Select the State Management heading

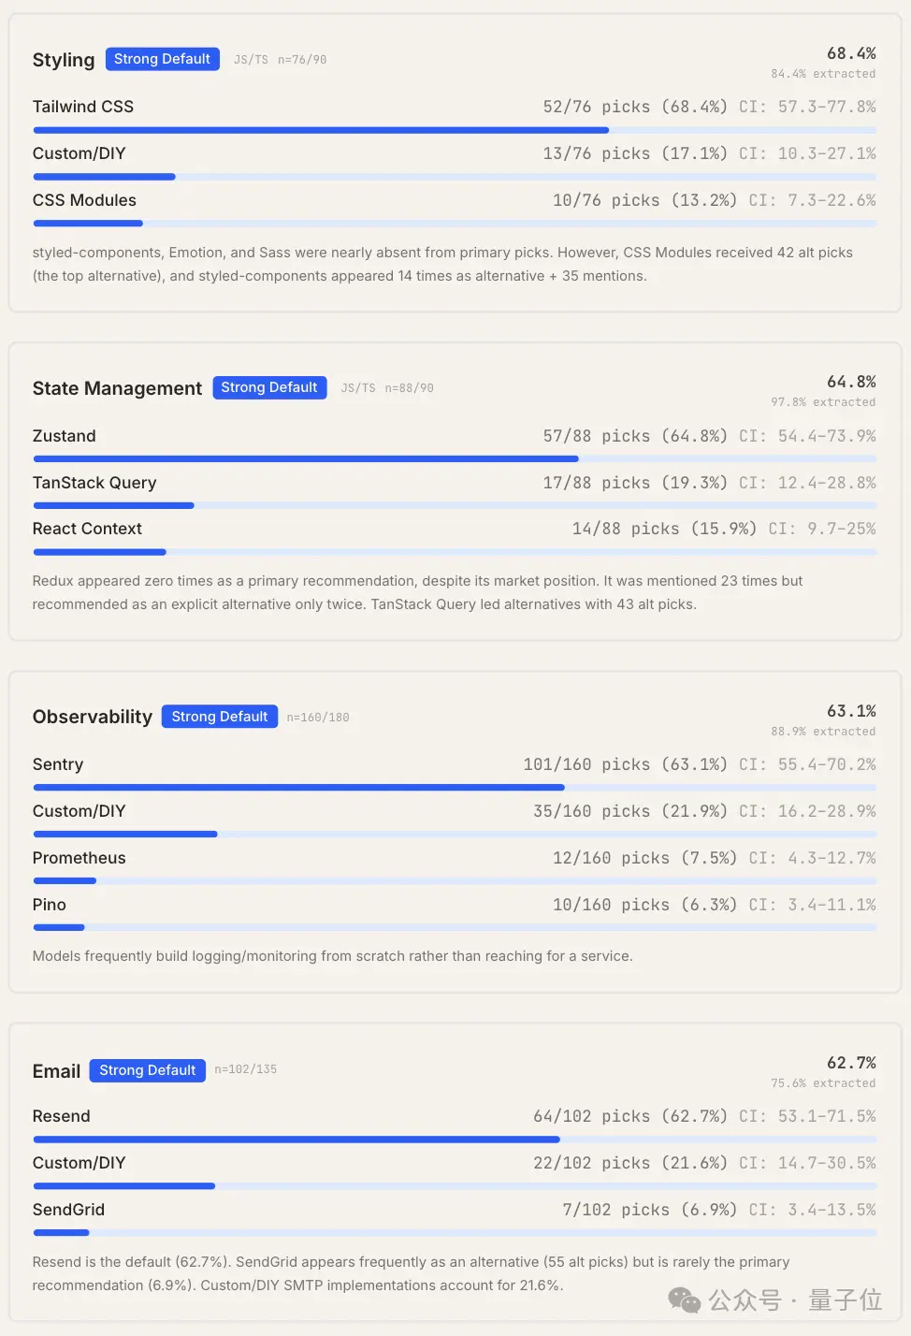117,388
